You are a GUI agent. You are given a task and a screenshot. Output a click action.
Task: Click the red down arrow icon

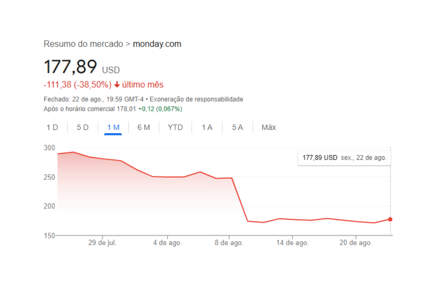coord(117,85)
